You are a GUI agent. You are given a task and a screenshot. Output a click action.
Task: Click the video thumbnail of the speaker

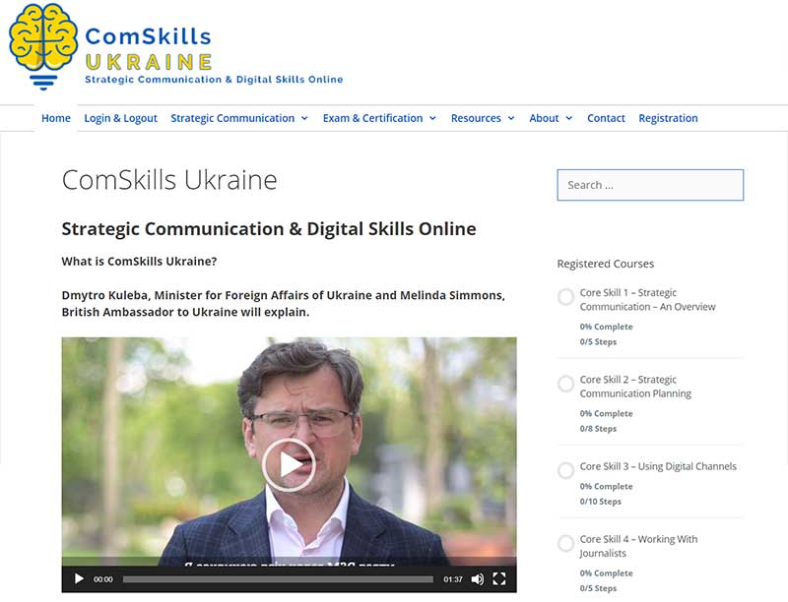tap(289, 451)
